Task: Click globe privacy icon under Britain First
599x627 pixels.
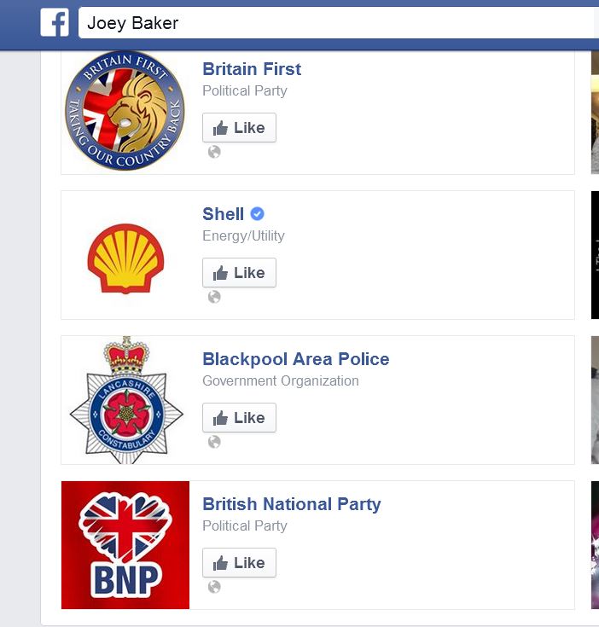Action: coord(214,152)
